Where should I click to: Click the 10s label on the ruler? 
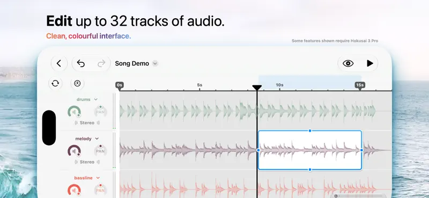click(279, 85)
